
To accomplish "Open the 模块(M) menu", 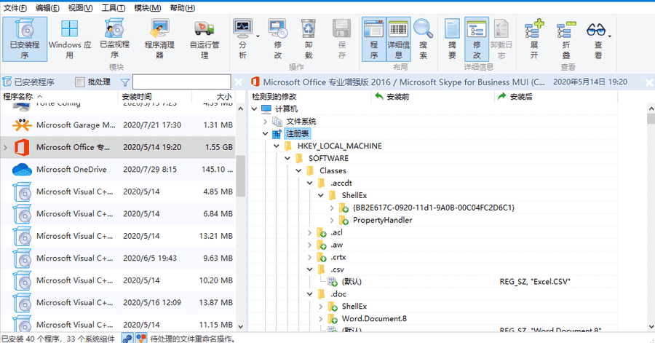I will click(x=148, y=8).
